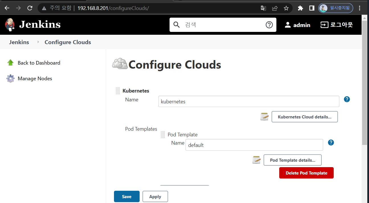
Task: Click the 로그아웃 logout link
Action: (341, 25)
